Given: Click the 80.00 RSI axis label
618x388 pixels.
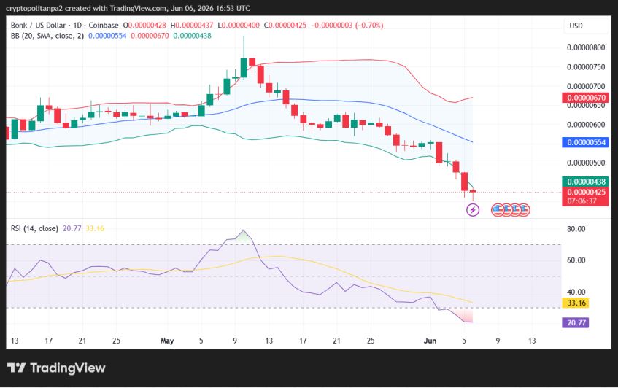Looking at the screenshot, I should coord(576,229).
